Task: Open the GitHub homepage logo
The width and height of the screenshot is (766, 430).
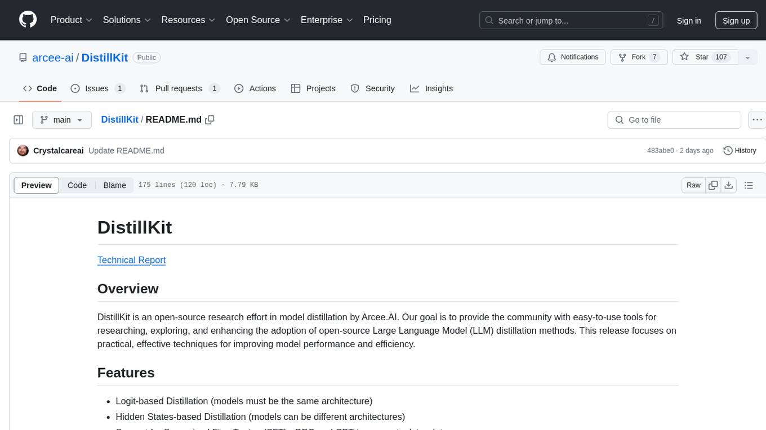Action: pyautogui.click(x=28, y=20)
